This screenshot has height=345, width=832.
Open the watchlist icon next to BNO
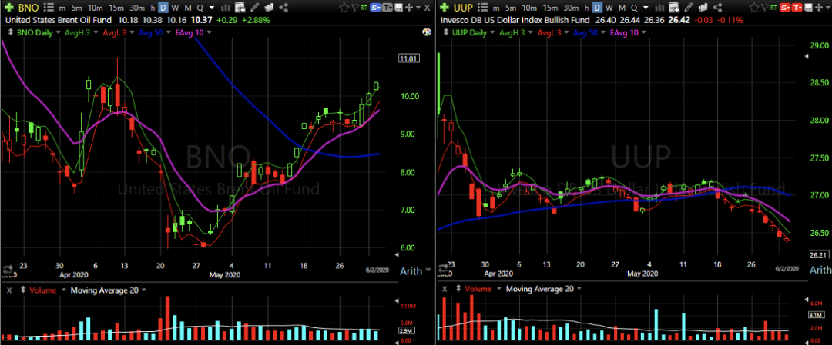click(x=49, y=8)
